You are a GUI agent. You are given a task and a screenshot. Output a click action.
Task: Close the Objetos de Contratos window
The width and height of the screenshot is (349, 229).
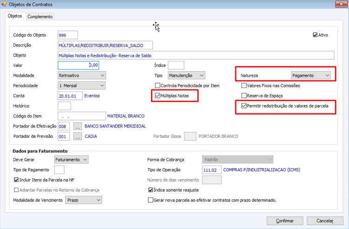[x=341, y=4]
